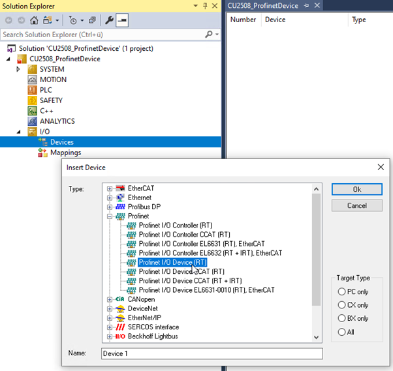Viewport: 393px width, 371px height.
Task: Click the SYSTEM node icon
Action: [x=33, y=69]
